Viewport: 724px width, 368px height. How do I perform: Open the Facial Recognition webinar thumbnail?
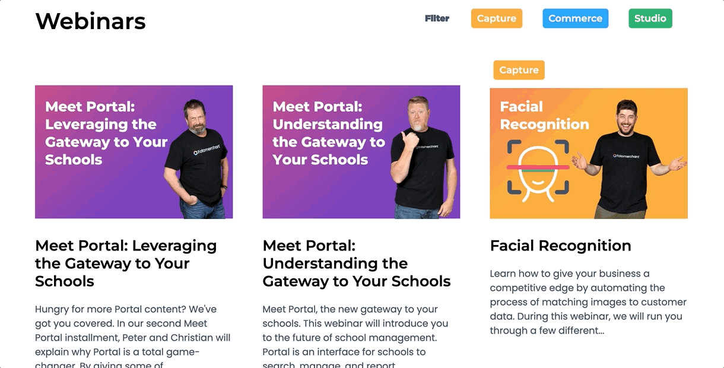(589, 153)
